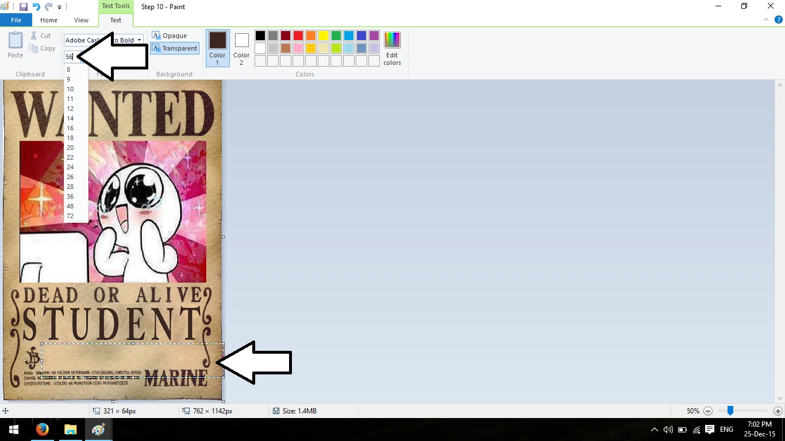785x441 pixels.
Task: Expand the font family dropdown arrow
Action: point(140,40)
